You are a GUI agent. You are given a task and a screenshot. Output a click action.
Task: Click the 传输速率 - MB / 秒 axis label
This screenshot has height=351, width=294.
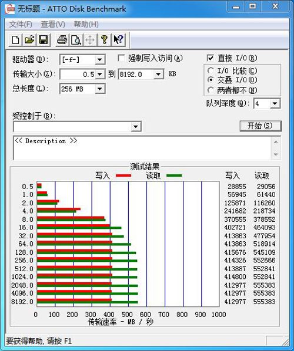[121, 322]
